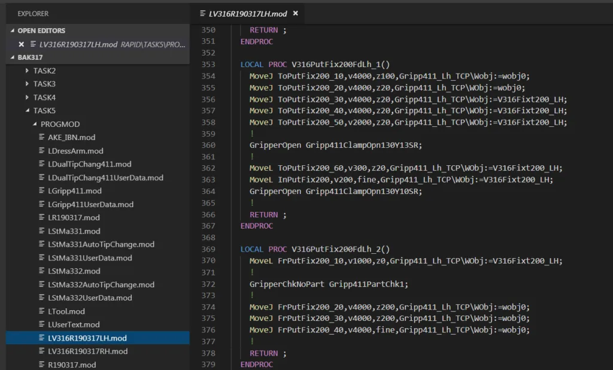Open LStMa332AutoTipChange.mod file
Screen dimensions: 613x370
click(x=101, y=285)
